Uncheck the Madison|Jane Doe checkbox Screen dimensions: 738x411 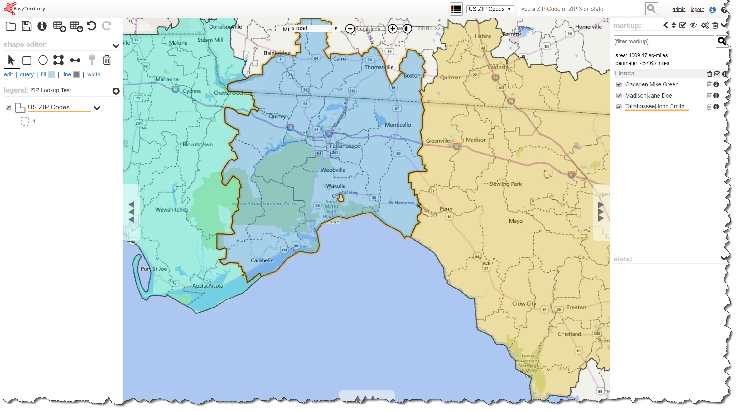tap(619, 96)
